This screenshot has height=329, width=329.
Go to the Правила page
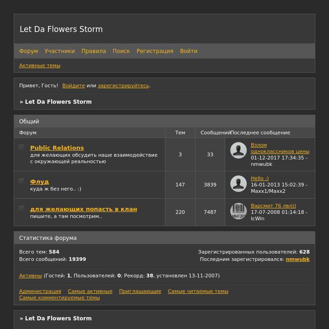click(94, 51)
